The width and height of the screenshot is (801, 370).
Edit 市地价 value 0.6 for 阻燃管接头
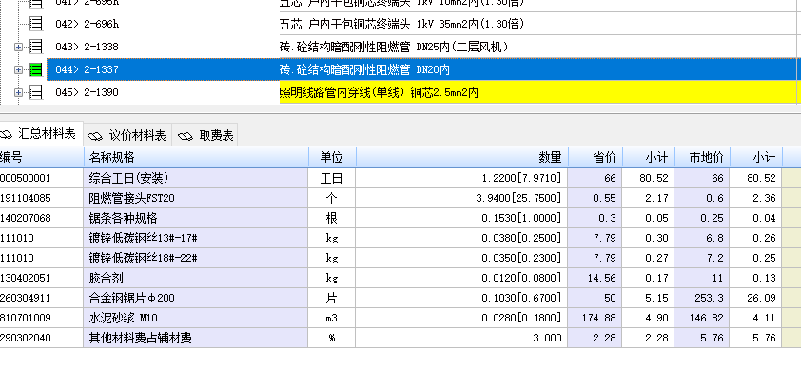tap(702, 198)
